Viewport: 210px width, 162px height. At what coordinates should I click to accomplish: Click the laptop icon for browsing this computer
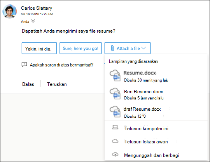pos(115,127)
